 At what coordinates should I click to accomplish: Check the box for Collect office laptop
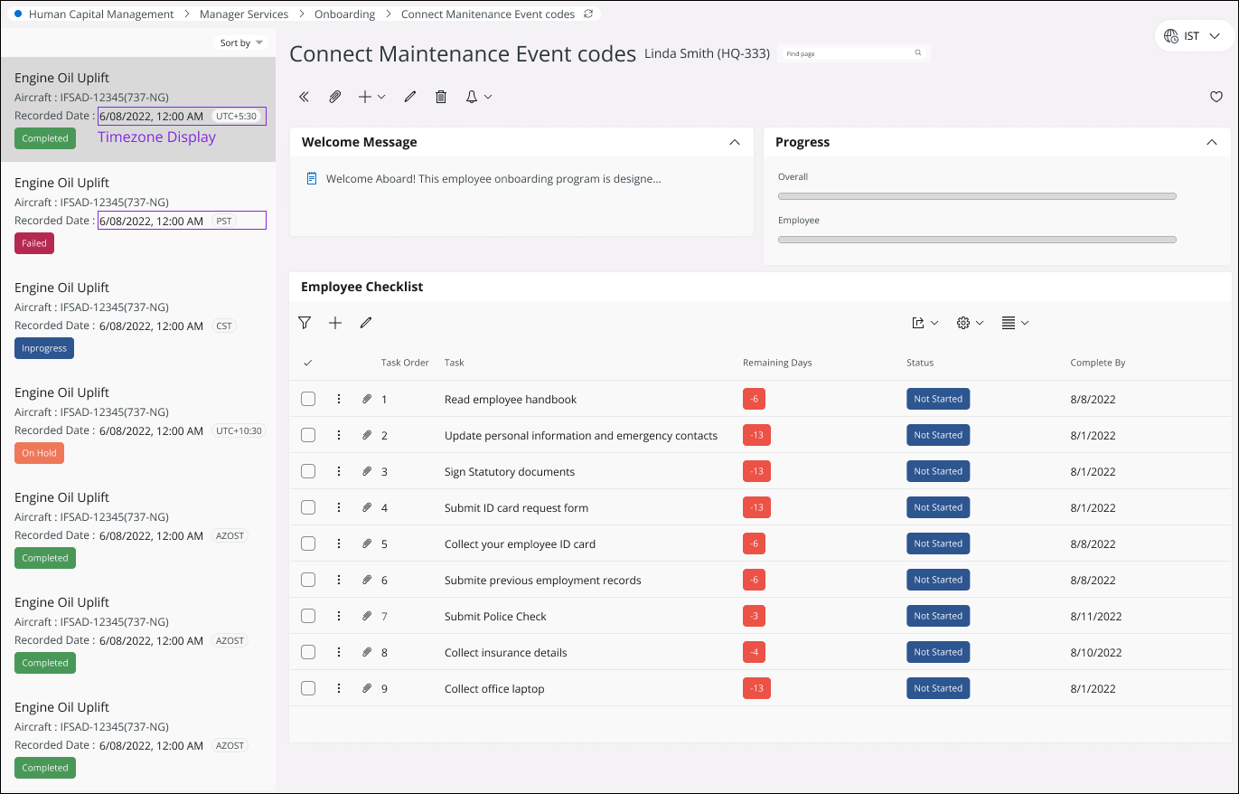tap(308, 688)
